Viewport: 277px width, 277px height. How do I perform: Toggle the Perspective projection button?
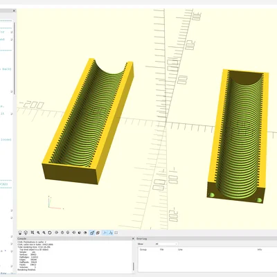click(92, 233)
